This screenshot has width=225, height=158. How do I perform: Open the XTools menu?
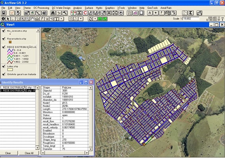point(121,8)
